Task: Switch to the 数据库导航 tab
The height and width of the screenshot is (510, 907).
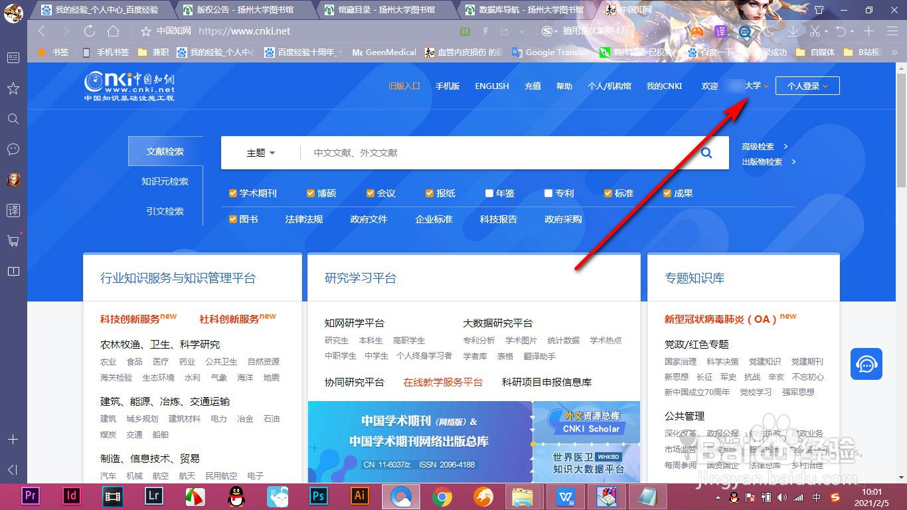Action: coord(527,10)
